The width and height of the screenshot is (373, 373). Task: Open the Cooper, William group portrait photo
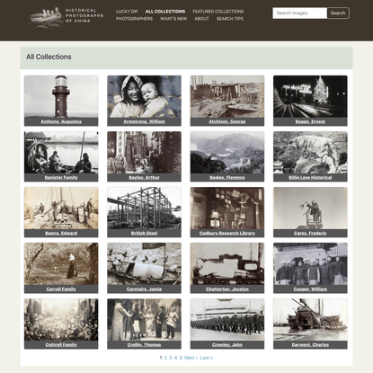tap(310, 264)
